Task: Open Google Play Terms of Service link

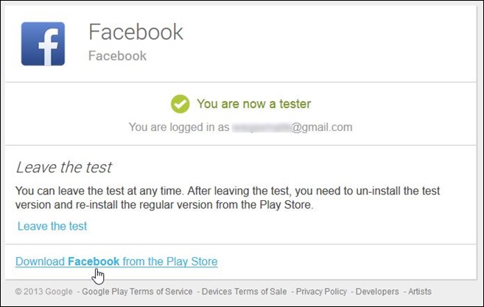Action: [137, 292]
